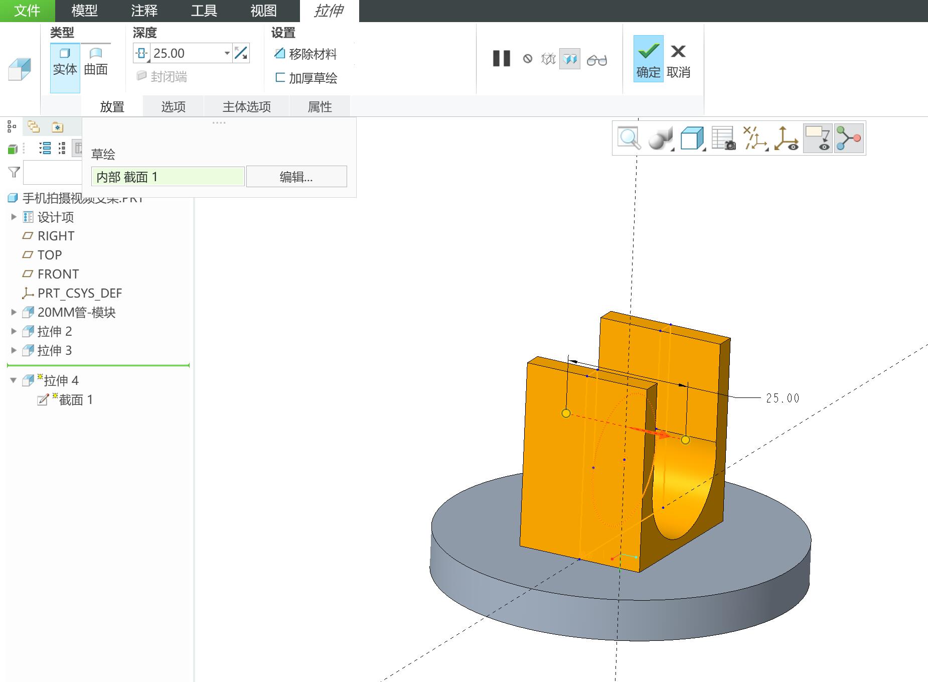
Task: Click the 编辑... sketch edit button
Action: click(x=296, y=177)
